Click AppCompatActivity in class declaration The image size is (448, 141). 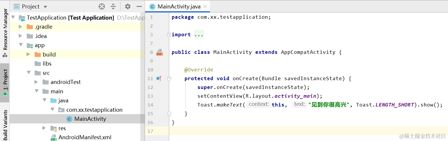[x=308, y=52]
